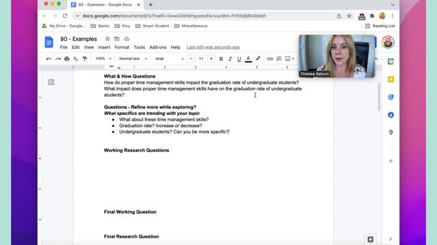Click the Move to folder icon
The height and width of the screenshot is (245, 437).
(x=117, y=39)
